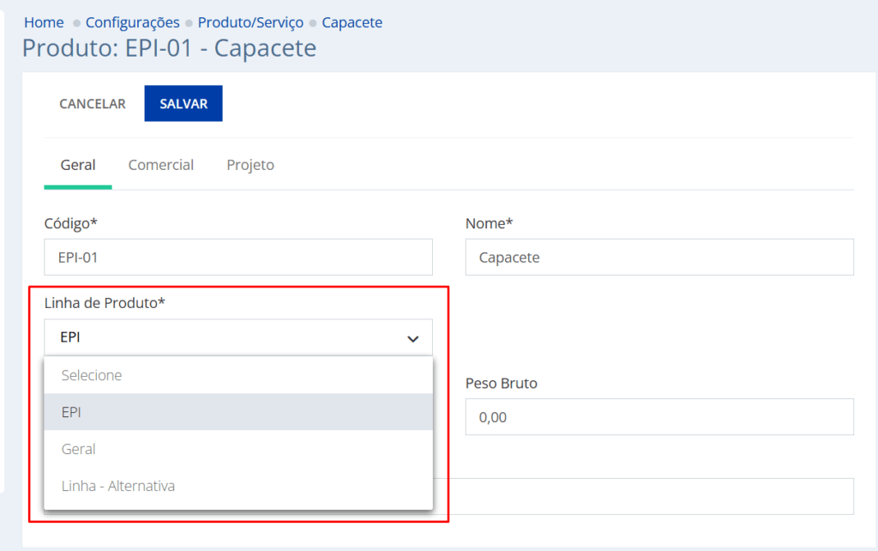The height and width of the screenshot is (551, 878).
Task: Choose the Selecione placeholder option
Action: [238, 375]
